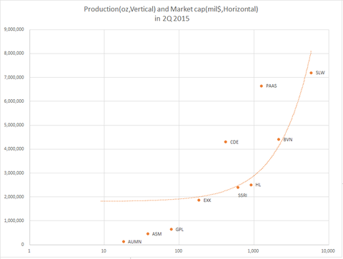The image size is (343, 259).
Task: Select the SLW data point
Action: click(311, 73)
